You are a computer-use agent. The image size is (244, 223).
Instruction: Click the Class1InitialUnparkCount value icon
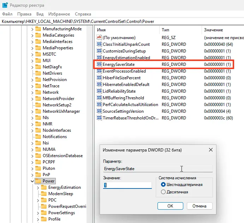[x=99, y=44]
